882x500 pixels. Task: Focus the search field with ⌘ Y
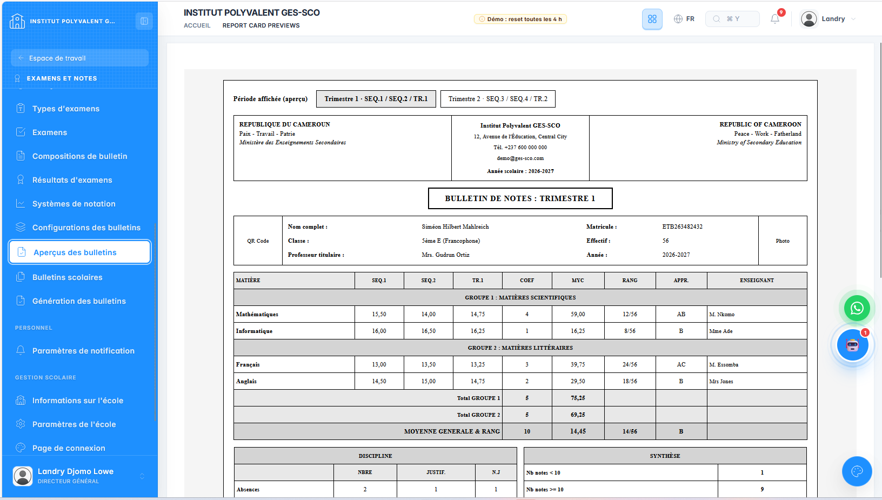(732, 19)
